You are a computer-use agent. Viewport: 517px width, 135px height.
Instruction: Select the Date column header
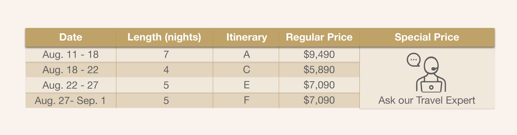[x=71, y=37]
